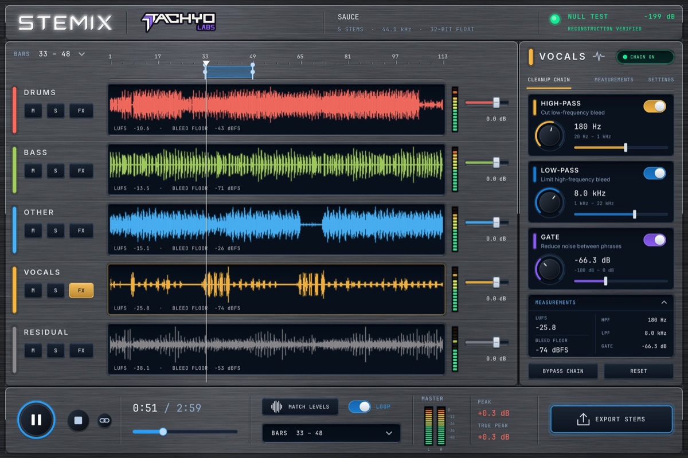Click the Bass waveform
Viewport: 688px width, 458px height.
coord(276,170)
